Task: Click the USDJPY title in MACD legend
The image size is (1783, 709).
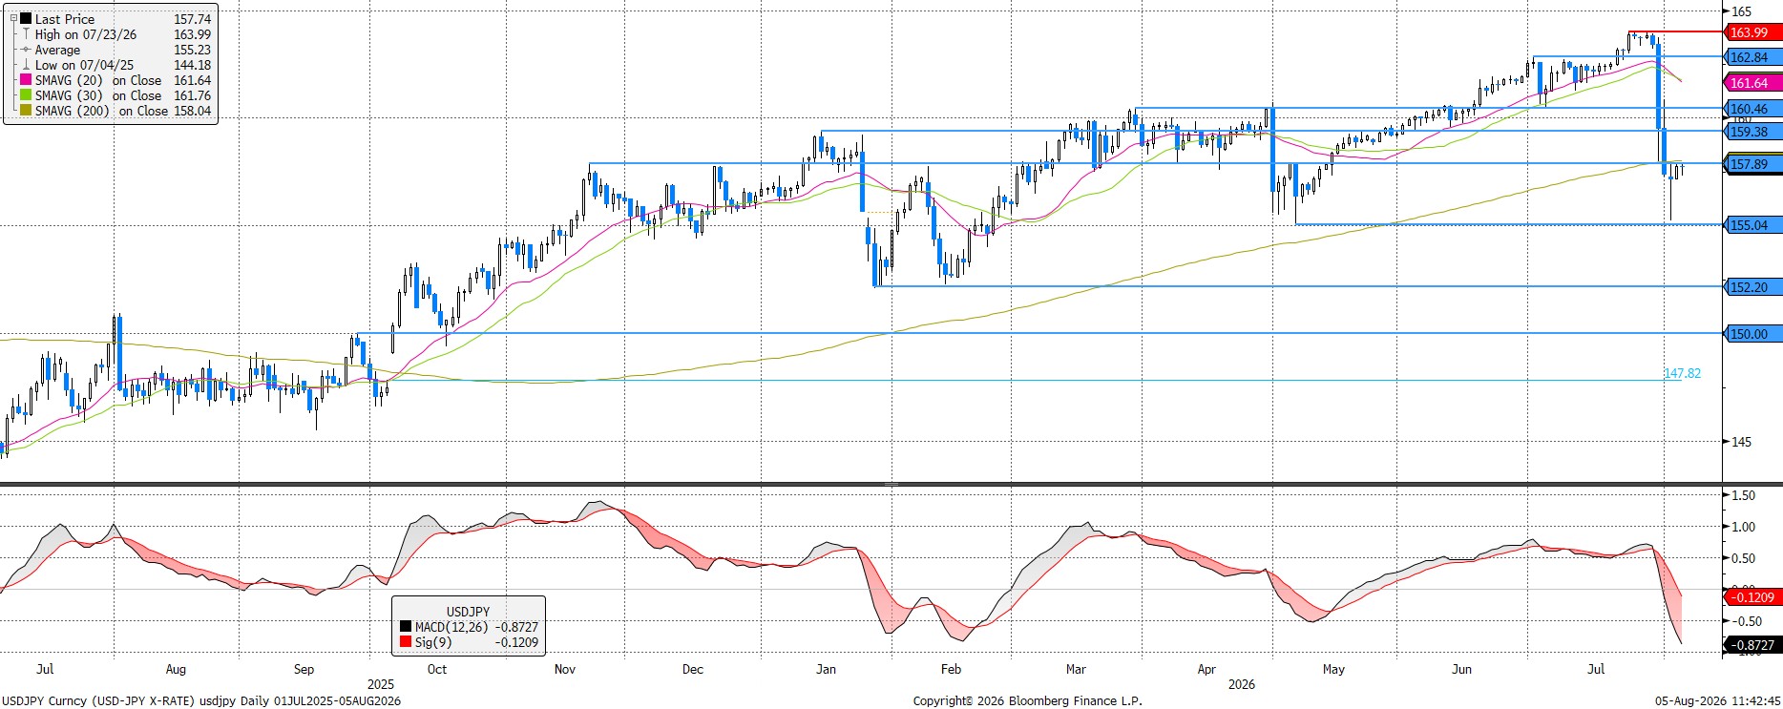Action: coord(468,612)
